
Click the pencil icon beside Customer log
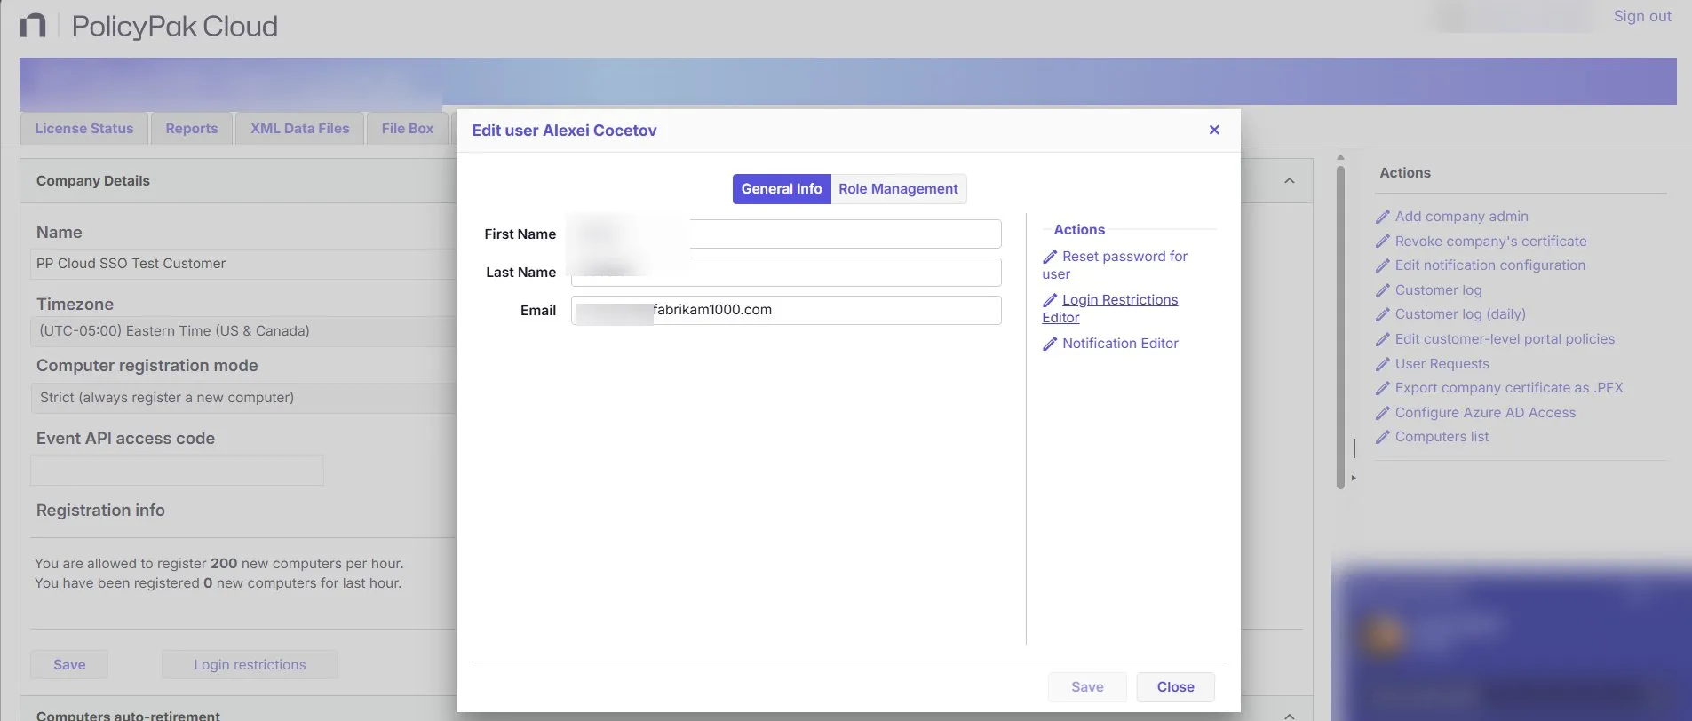1383,290
